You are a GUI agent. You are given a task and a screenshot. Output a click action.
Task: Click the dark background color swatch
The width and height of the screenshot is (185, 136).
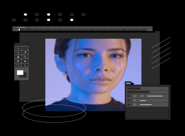tap(25, 76)
